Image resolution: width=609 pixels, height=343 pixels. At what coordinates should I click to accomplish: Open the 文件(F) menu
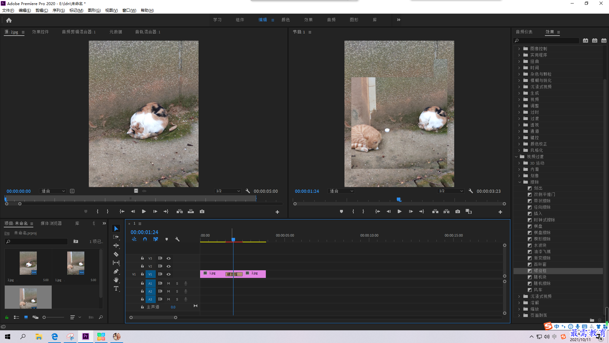(x=8, y=10)
